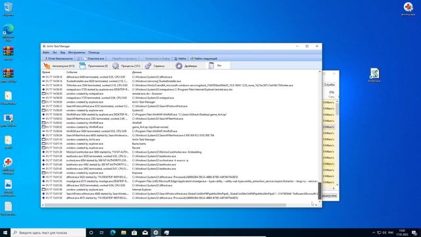Click the log's horizontal scrollbar
421x237 pixels.
coord(165,205)
